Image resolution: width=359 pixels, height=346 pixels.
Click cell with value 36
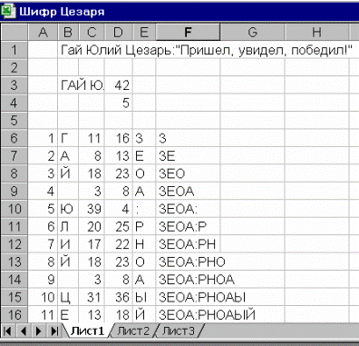coord(119,297)
